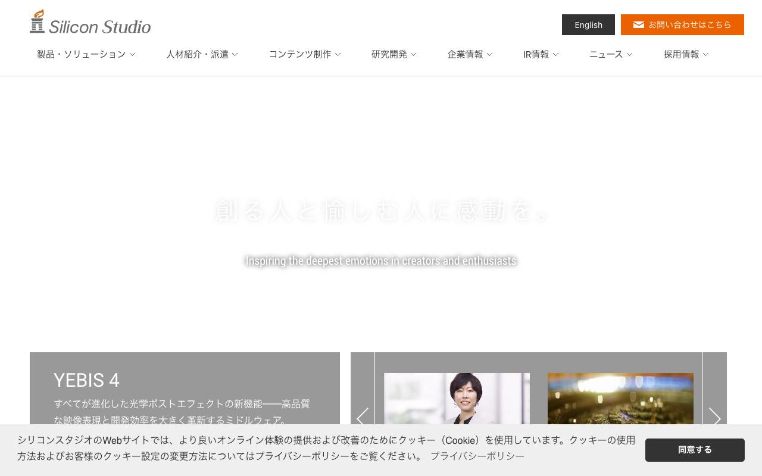Open the IR情報 dropdown arrow
The width and height of the screenshot is (762, 476).
(555, 54)
